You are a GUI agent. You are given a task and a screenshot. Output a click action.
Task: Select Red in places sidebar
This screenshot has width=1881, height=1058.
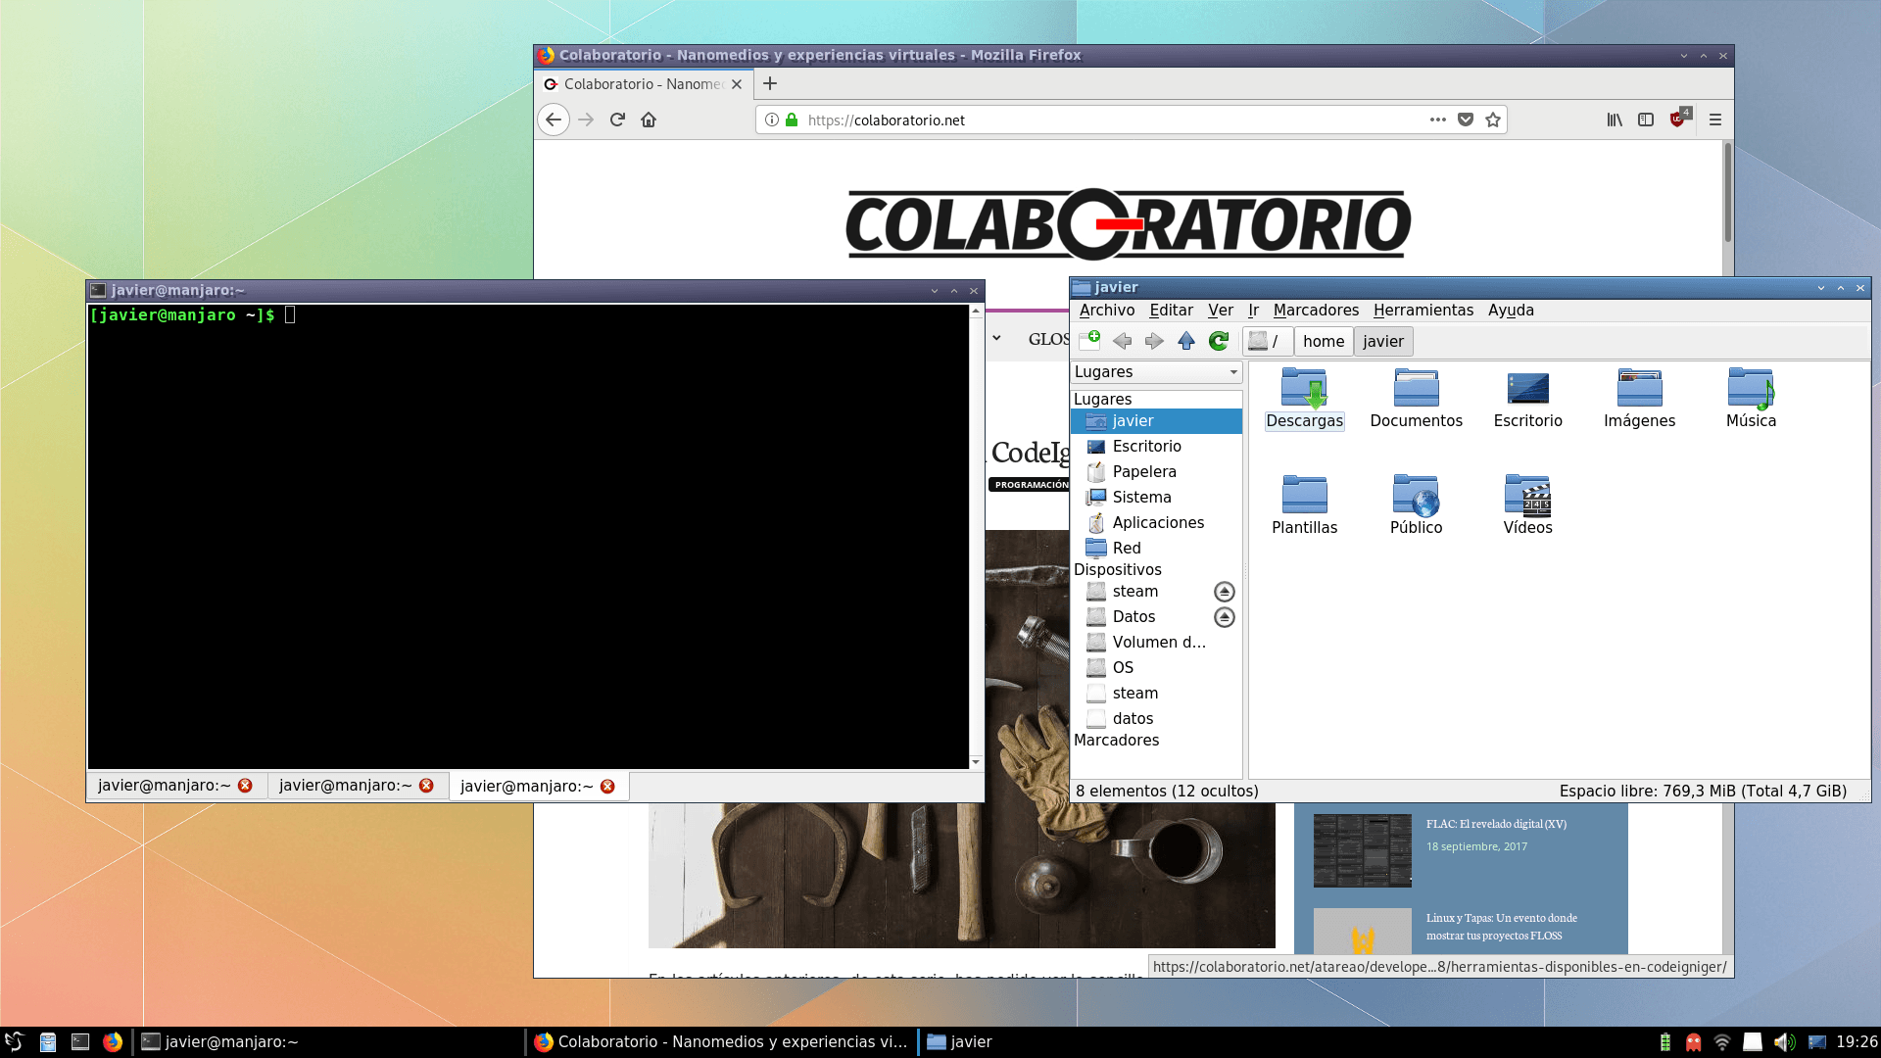click(x=1156, y=549)
